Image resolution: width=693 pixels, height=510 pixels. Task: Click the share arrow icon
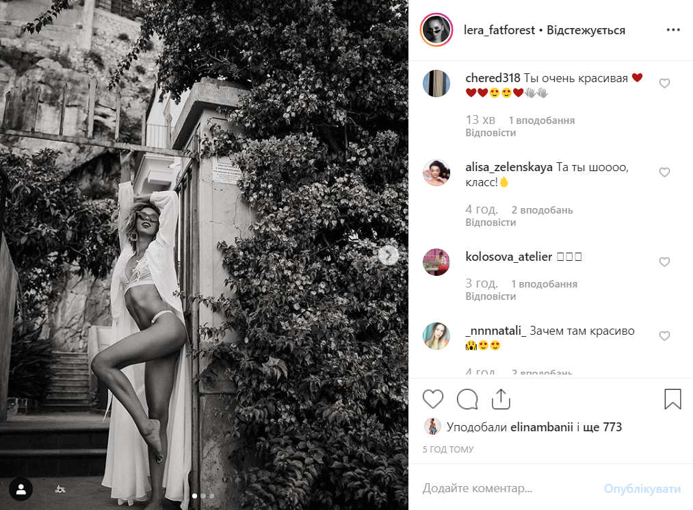501,399
